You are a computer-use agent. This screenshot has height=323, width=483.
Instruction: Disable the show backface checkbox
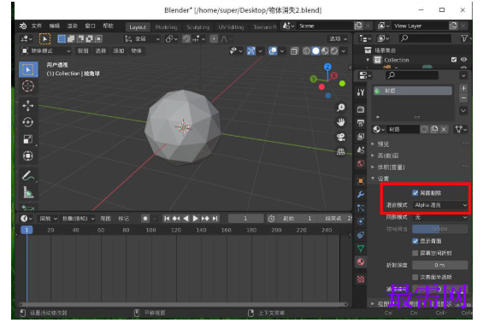(415, 241)
